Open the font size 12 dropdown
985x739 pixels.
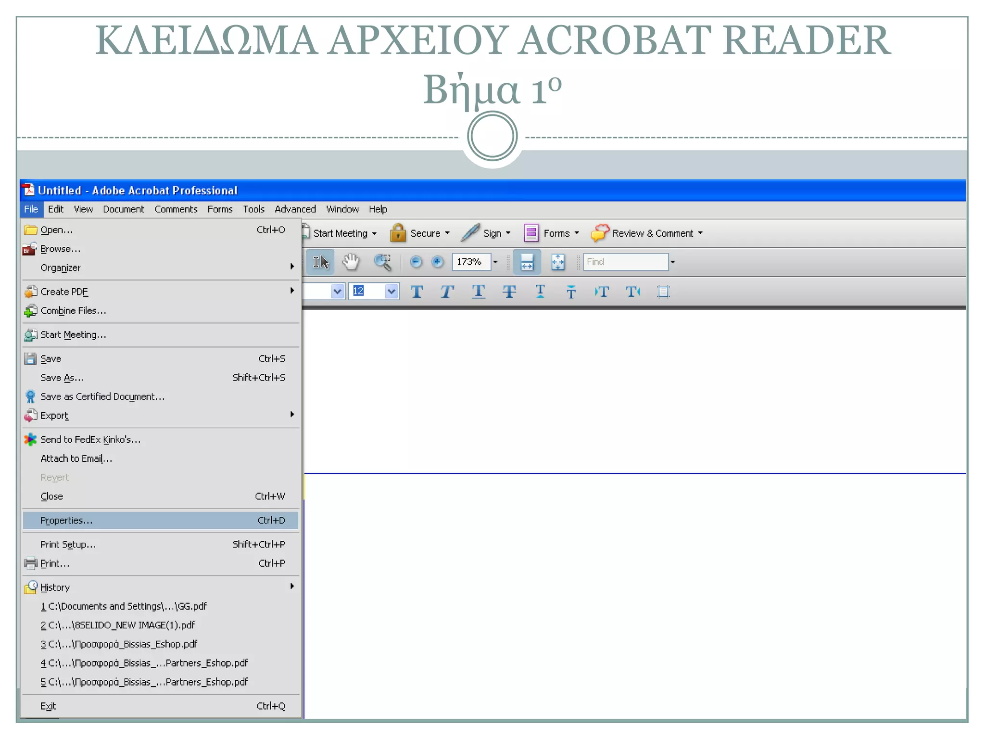(x=391, y=291)
